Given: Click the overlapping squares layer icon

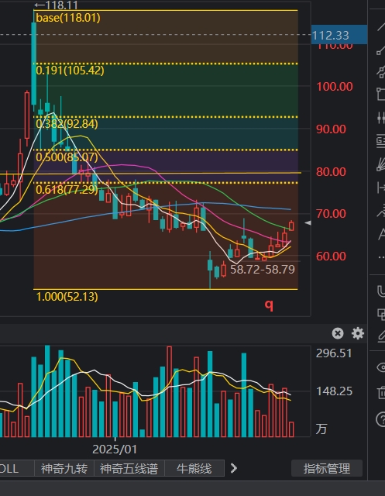Looking at the screenshot, I should click(381, 313).
